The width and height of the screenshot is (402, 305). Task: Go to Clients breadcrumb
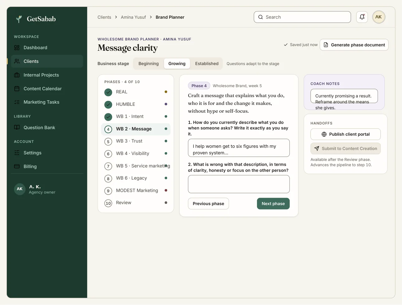point(104,17)
